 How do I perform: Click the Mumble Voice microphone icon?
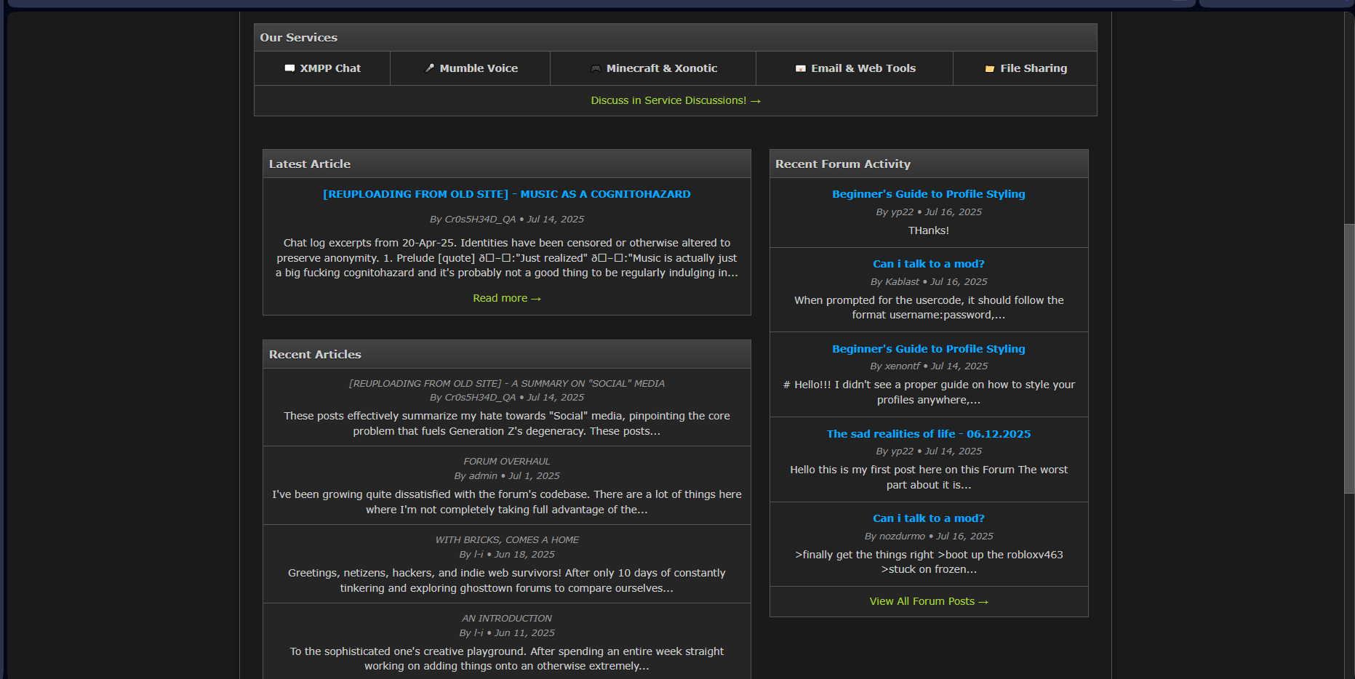pyautogui.click(x=430, y=68)
